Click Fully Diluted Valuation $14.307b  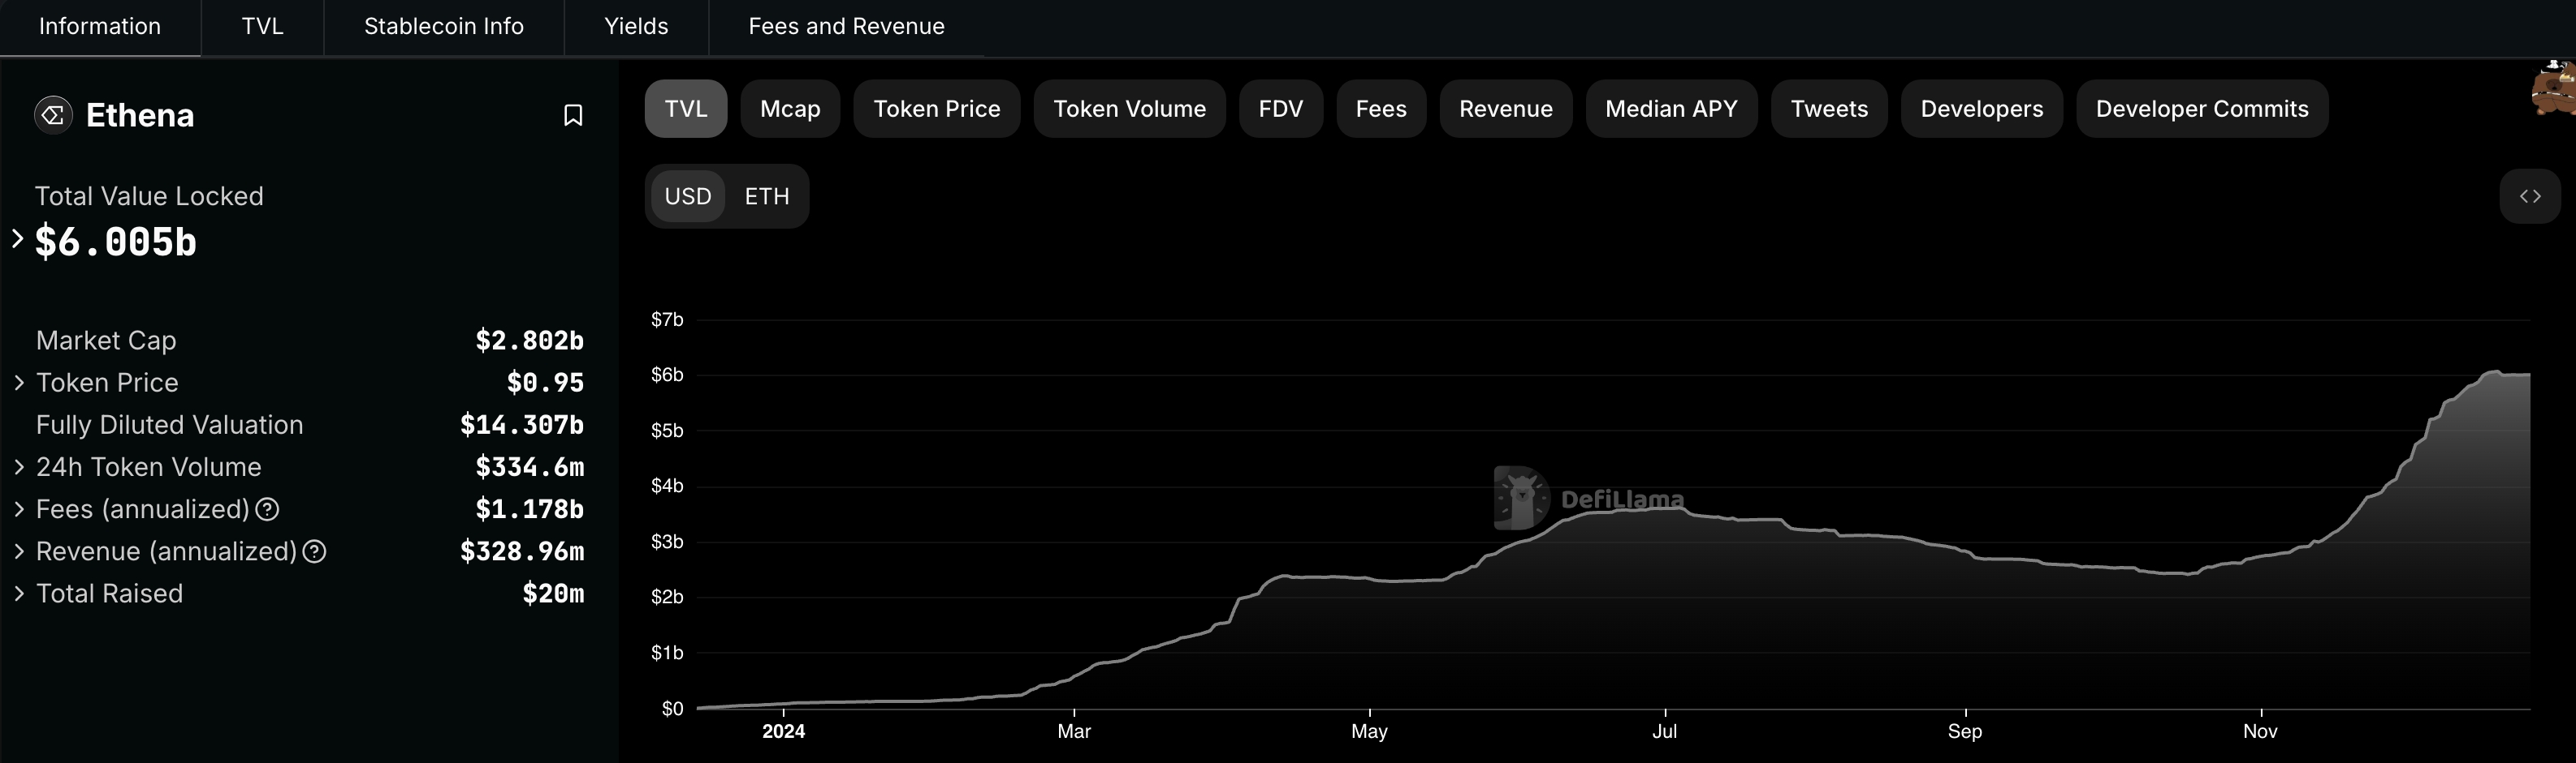click(x=522, y=424)
